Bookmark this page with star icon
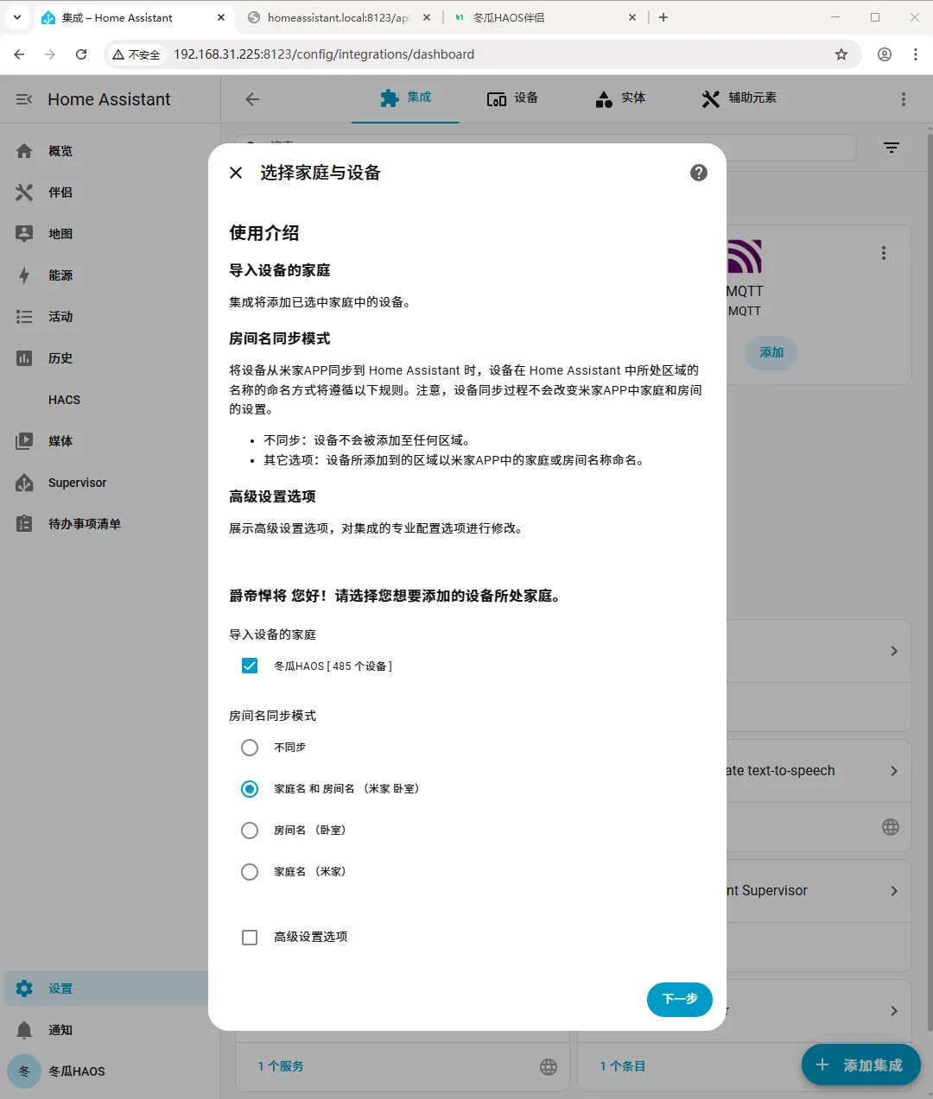Screen dimensions: 933x1099 [841, 54]
